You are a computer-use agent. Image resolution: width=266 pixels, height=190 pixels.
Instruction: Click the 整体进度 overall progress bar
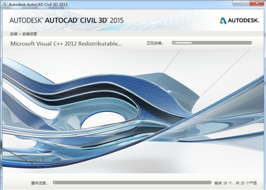click(x=132, y=183)
